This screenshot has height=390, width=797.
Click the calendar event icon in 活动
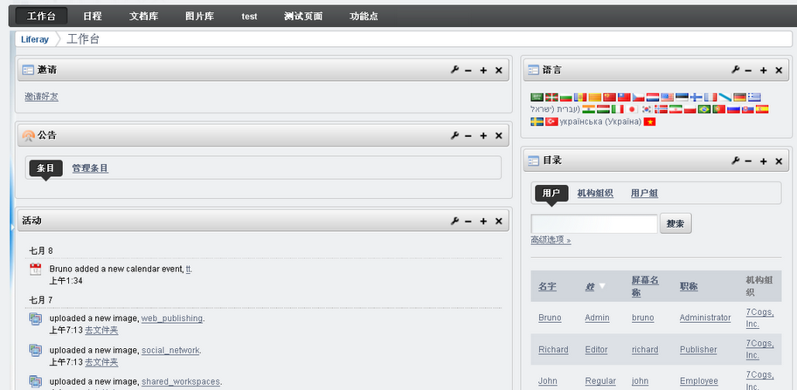pos(35,270)
